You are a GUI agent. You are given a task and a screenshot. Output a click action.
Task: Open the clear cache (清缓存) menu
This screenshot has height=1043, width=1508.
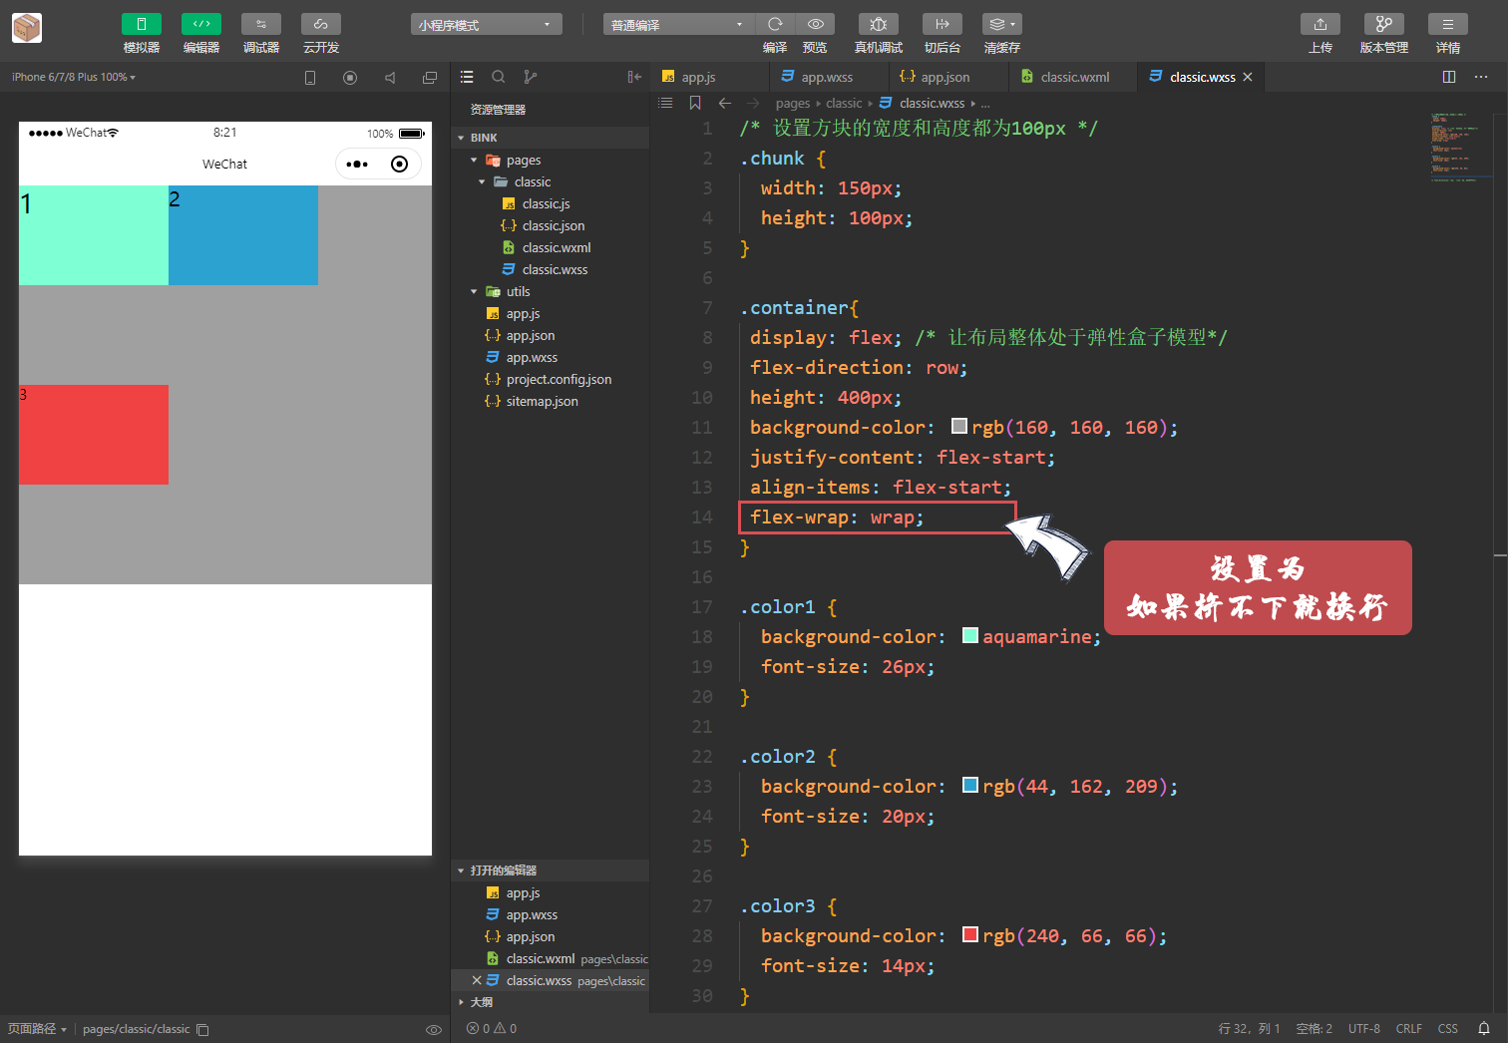point(1002,24)
